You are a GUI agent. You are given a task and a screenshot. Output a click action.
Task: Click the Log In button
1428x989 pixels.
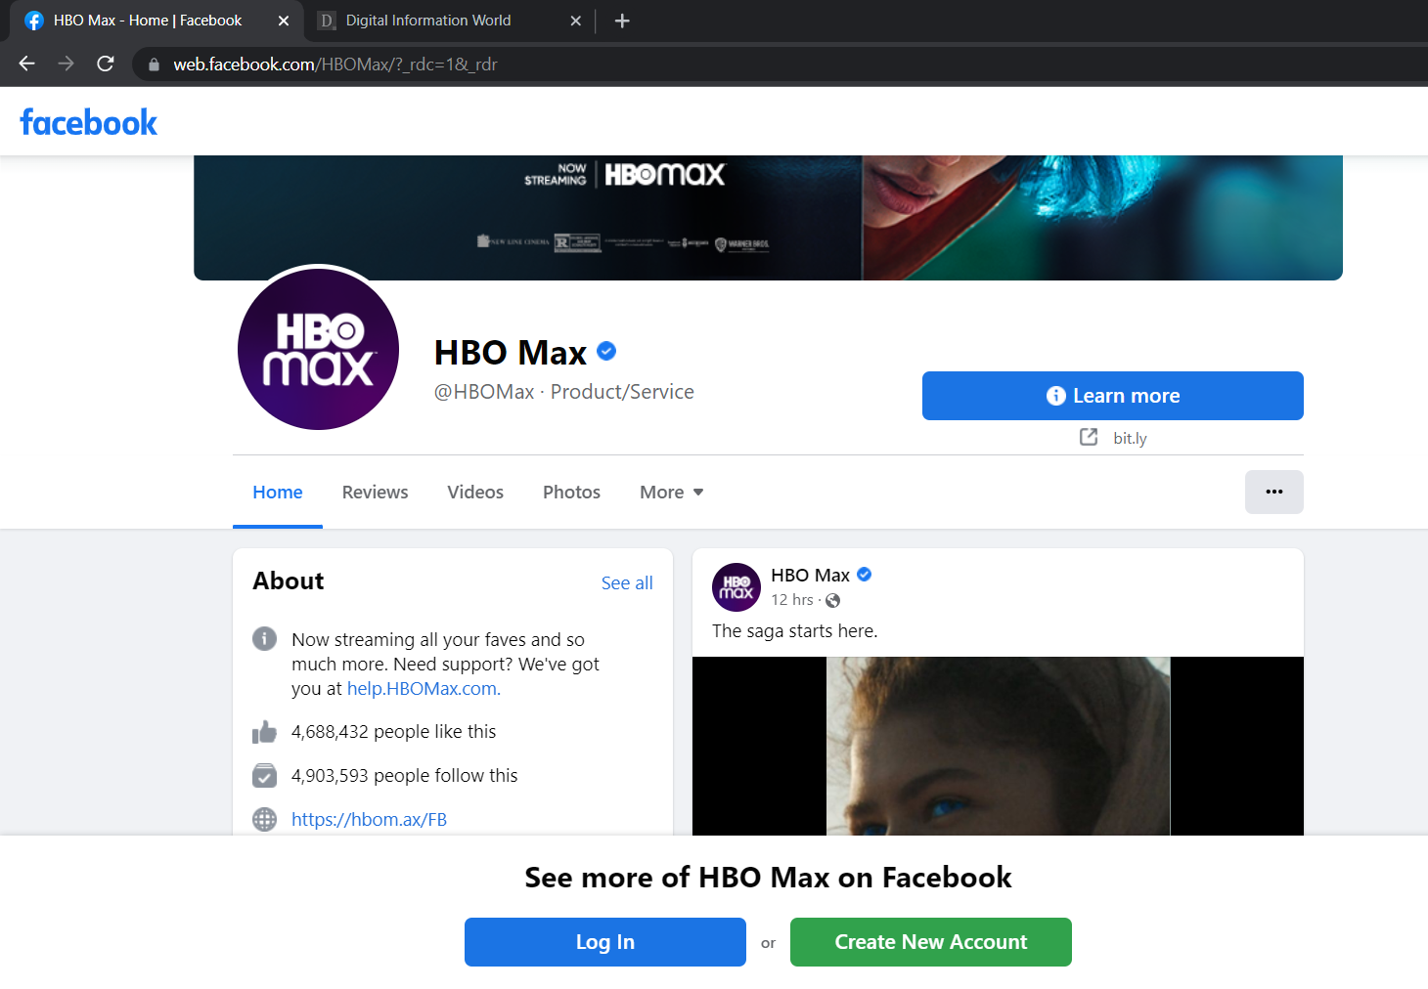pos(605,942)
